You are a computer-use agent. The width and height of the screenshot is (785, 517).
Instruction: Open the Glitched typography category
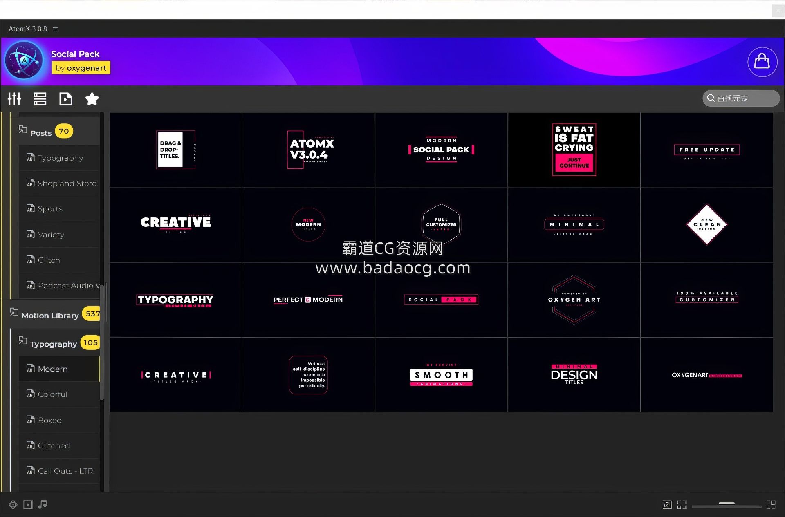click(59, 445)
